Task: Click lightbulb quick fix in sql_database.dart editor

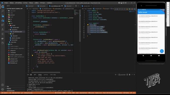Action: 32,56
